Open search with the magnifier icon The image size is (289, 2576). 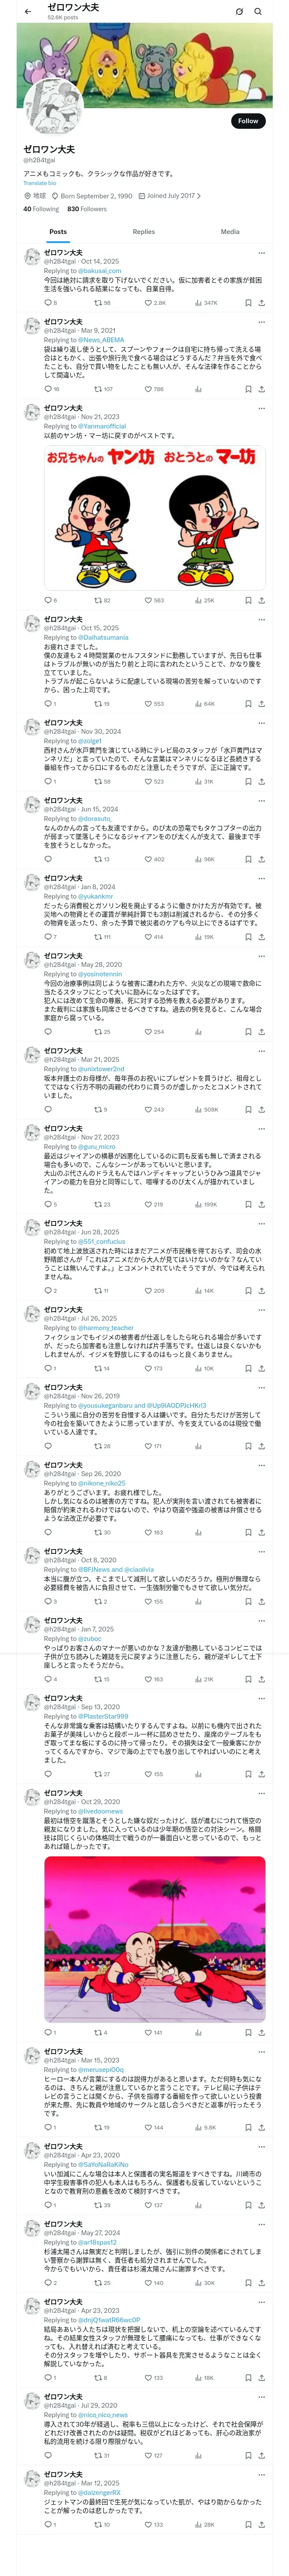tap(258, 12)
